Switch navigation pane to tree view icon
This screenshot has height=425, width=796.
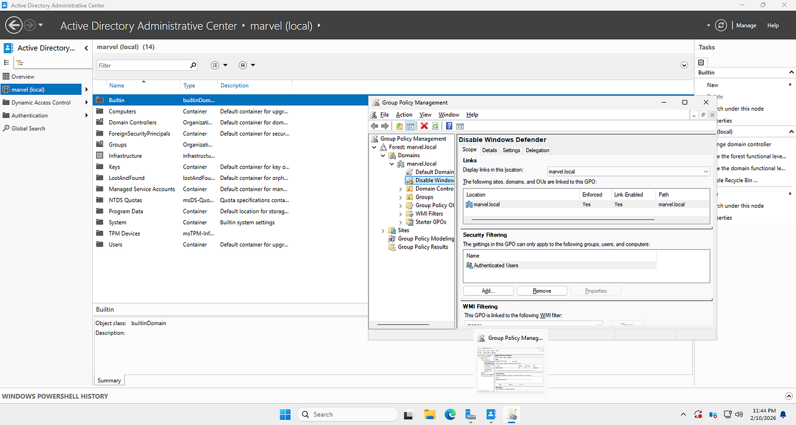pyautogui.click(x=19, y=62)
